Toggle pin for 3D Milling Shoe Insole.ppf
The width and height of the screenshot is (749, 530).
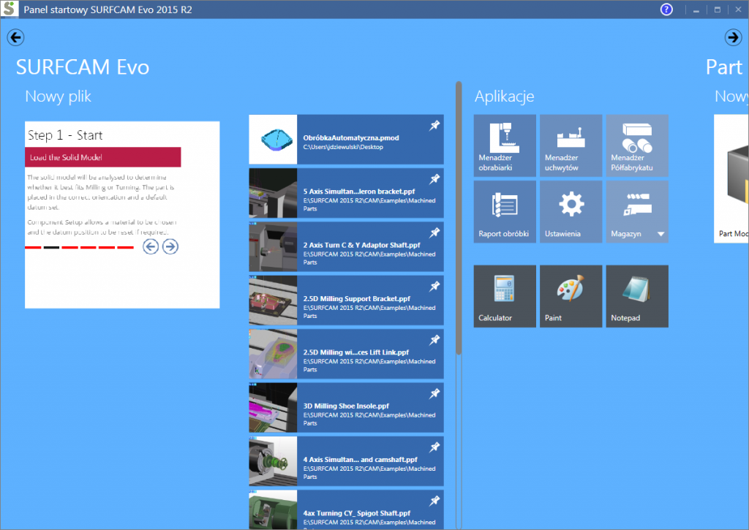tap(434, 393)
